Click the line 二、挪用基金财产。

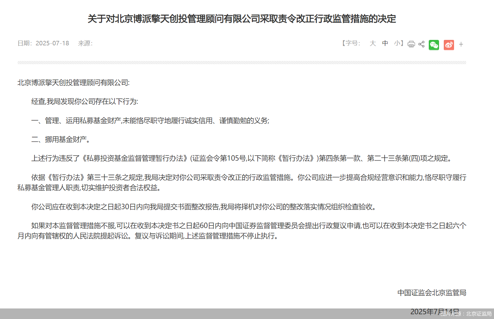click(62, 139)
